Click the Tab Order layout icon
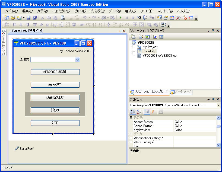This screenshot has height=172, width=222. [x=163, y=24]
